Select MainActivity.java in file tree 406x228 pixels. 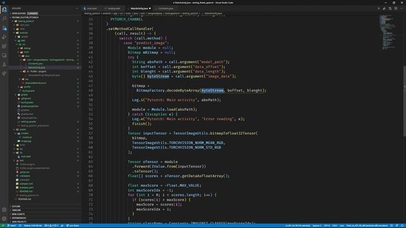coord(37,68)
